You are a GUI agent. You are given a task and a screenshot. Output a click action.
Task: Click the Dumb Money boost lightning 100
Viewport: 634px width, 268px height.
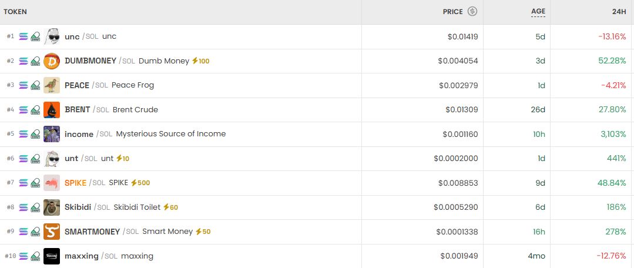coord(200,61)
